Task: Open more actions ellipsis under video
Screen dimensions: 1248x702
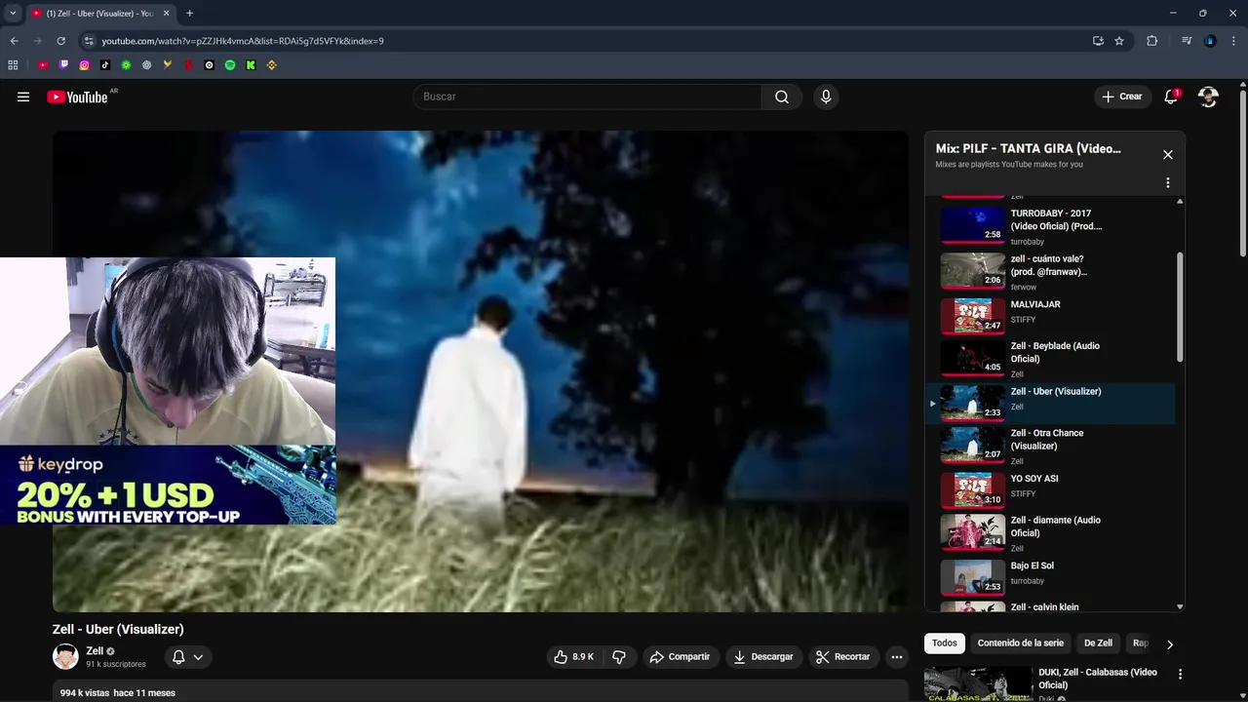Action: [x=897, y=657]
